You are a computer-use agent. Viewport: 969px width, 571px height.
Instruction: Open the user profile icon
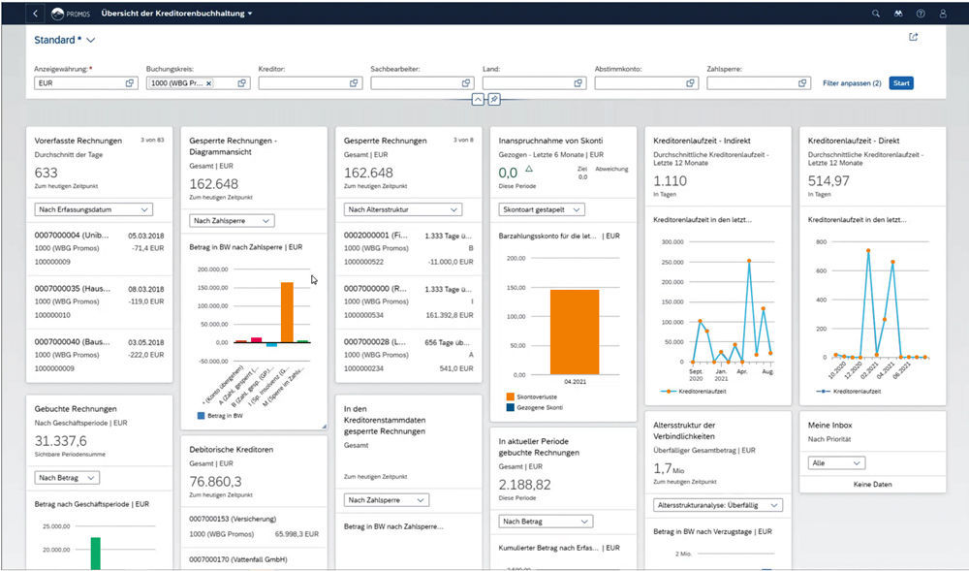coord(942,14)
